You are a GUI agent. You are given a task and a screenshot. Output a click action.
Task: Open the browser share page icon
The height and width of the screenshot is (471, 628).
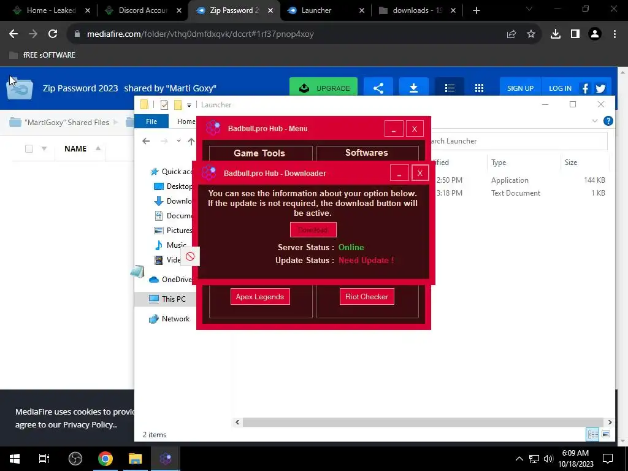(511, 34)
